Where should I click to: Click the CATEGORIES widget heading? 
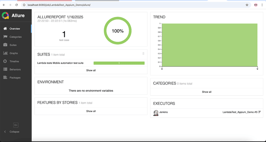(165, 83)
